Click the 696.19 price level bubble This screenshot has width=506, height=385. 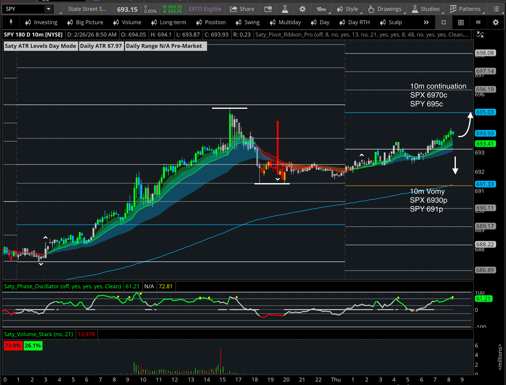click(484, 89)
